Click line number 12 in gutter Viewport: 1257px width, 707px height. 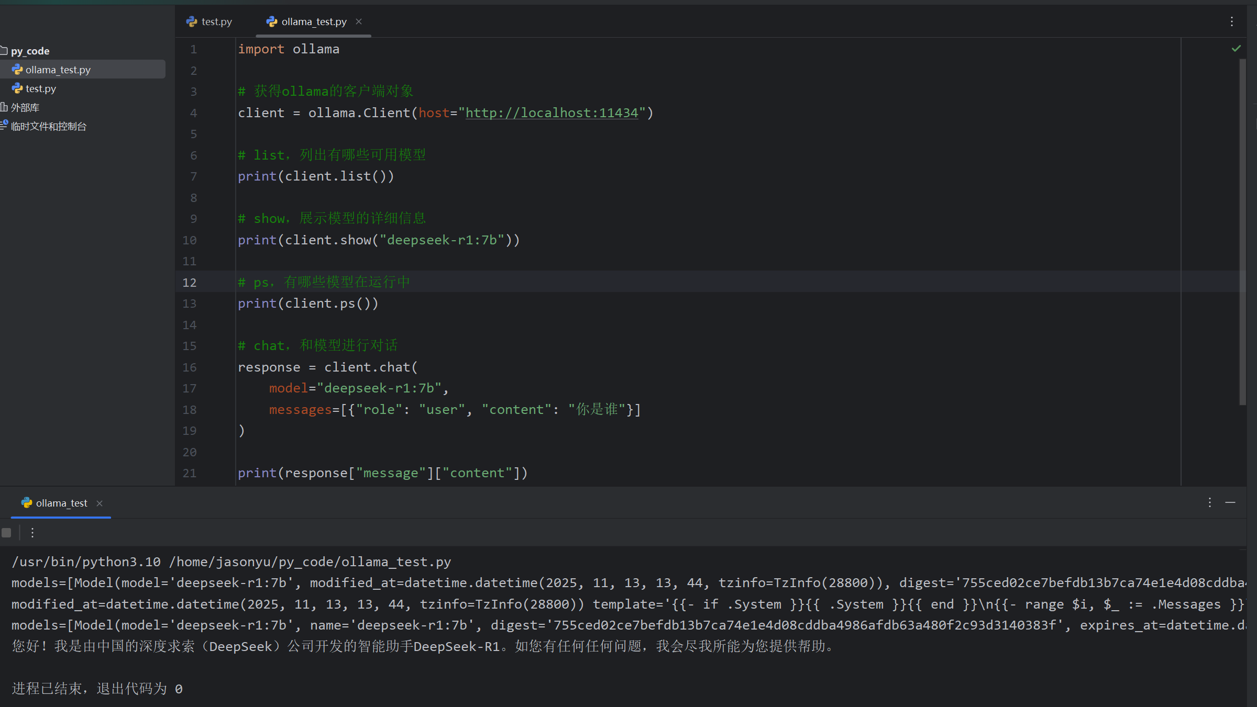[x=190, y=283]
